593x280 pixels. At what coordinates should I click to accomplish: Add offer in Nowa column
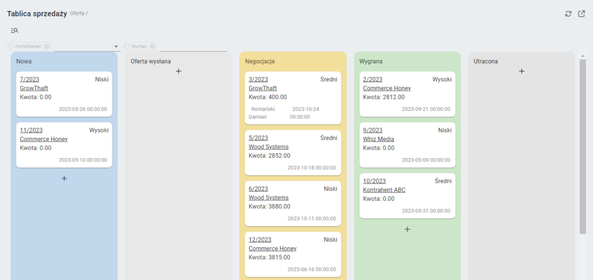coord(64,178)
